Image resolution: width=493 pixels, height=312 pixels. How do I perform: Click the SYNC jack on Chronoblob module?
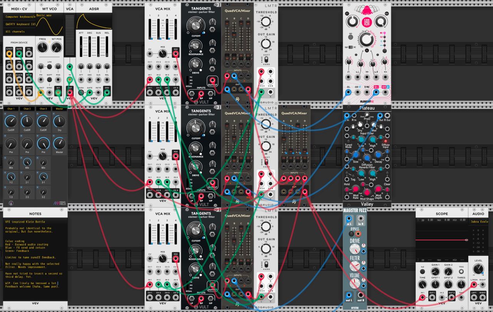pos(367,92)
